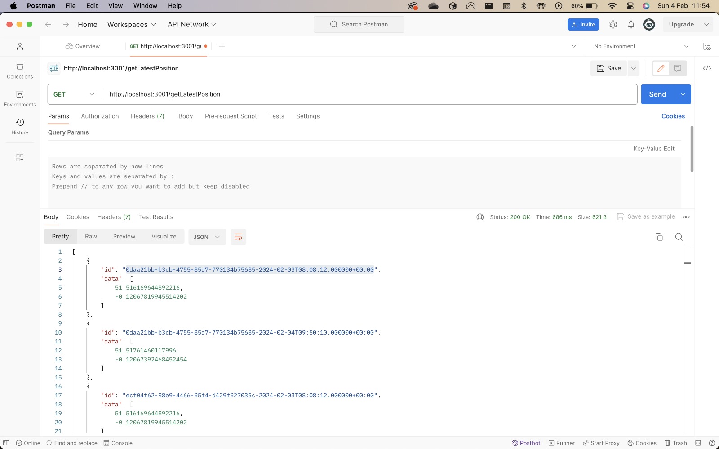Screen dimensions: 719x449
Task: Open the Collections sidebar panel
Action: click(20, 71)
